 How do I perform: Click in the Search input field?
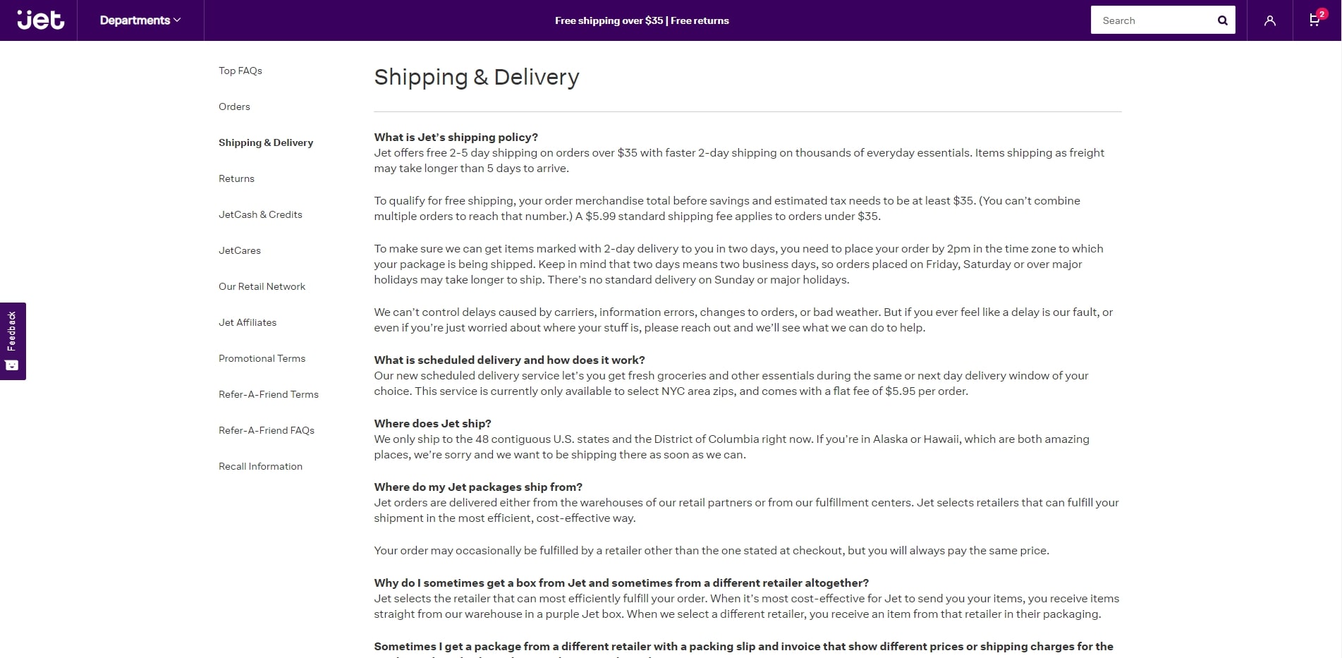[x=1152, y=20]
